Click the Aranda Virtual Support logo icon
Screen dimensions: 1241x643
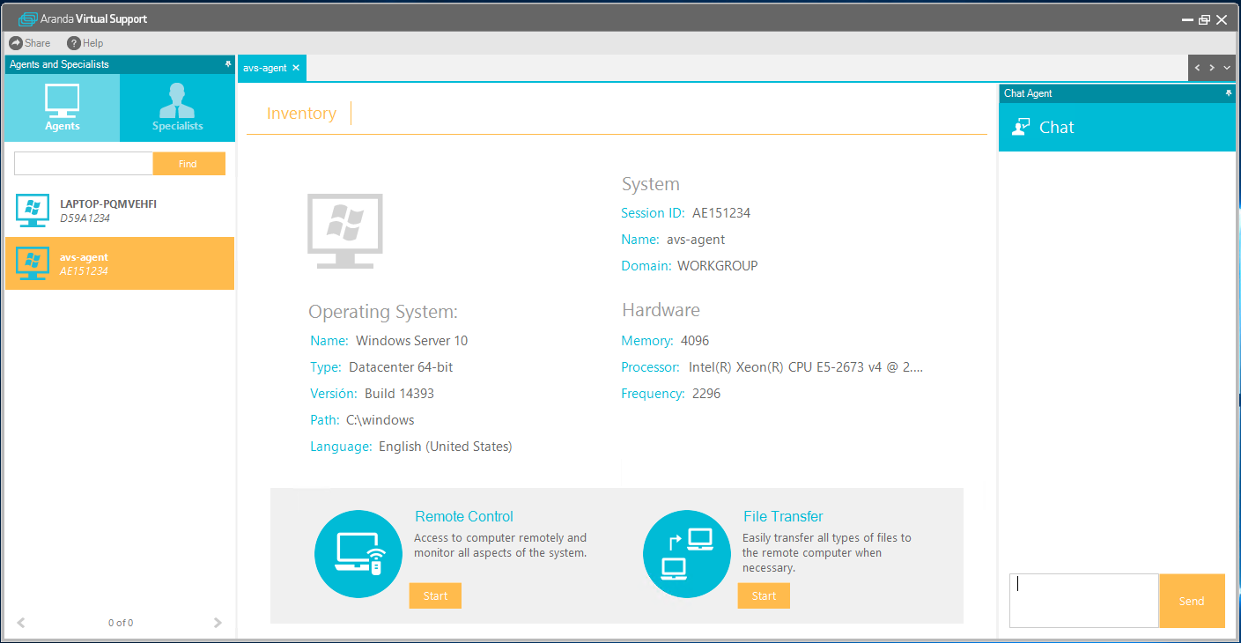[27, 18]
